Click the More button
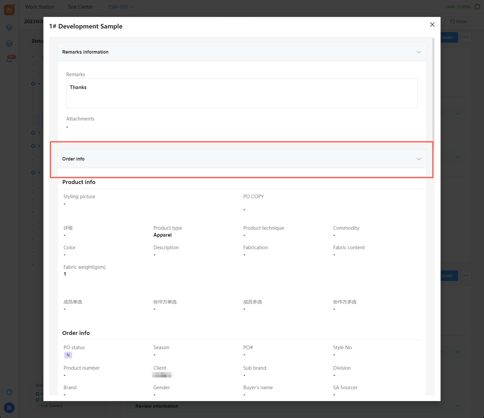Image resolution: width=484 pixels, height=418 pixels. (x=459, y=22)
